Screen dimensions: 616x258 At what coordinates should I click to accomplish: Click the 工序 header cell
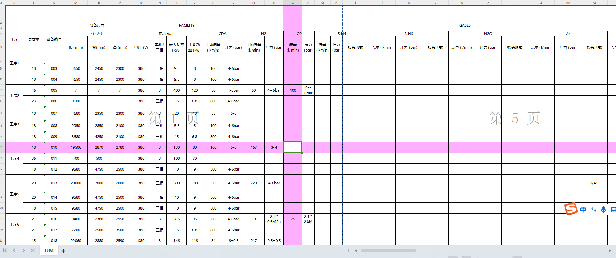pos(14,39)
